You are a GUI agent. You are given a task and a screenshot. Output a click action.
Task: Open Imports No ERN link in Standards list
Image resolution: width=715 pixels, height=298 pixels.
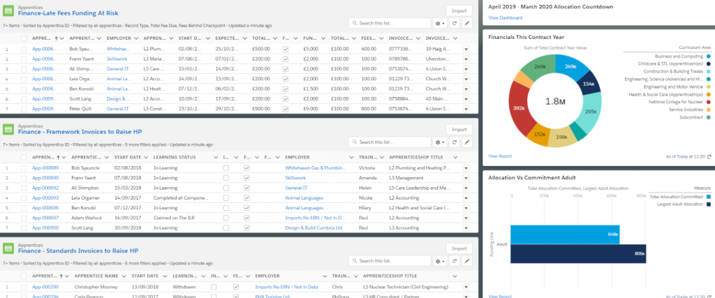pyautogui.click(x=286, y=287)
